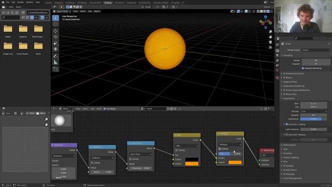Image resolution: width=332 pixels, height=187 pixels.
Task: Expand the Color Management panel
Action: [292, 178]
